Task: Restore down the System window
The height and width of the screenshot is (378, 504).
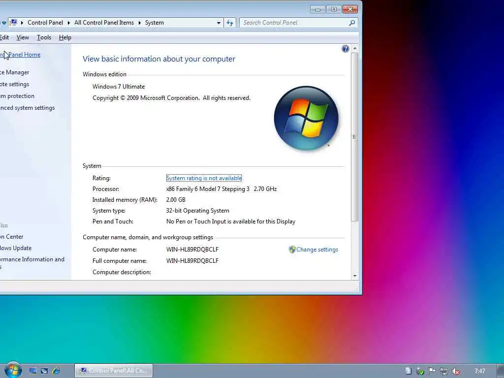Action: point(334,9)
